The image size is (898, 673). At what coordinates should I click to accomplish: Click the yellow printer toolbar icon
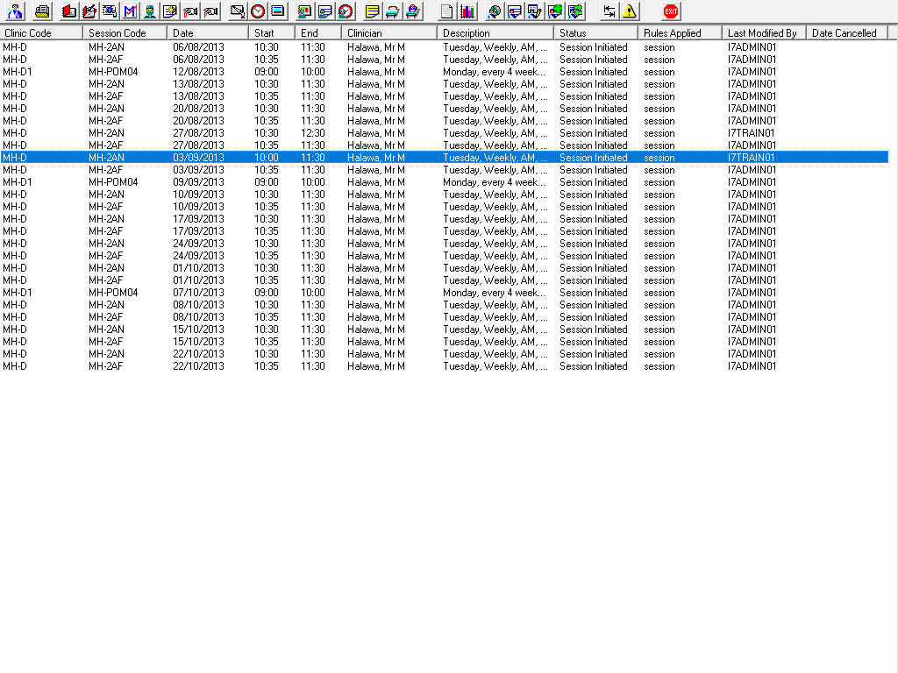pyautogui.click(x=42, y=11)
